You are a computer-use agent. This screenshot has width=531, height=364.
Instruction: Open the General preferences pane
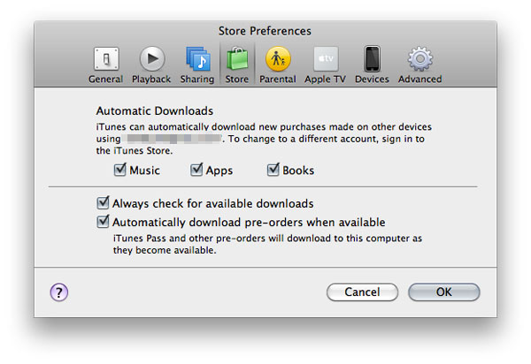[105, 64]
